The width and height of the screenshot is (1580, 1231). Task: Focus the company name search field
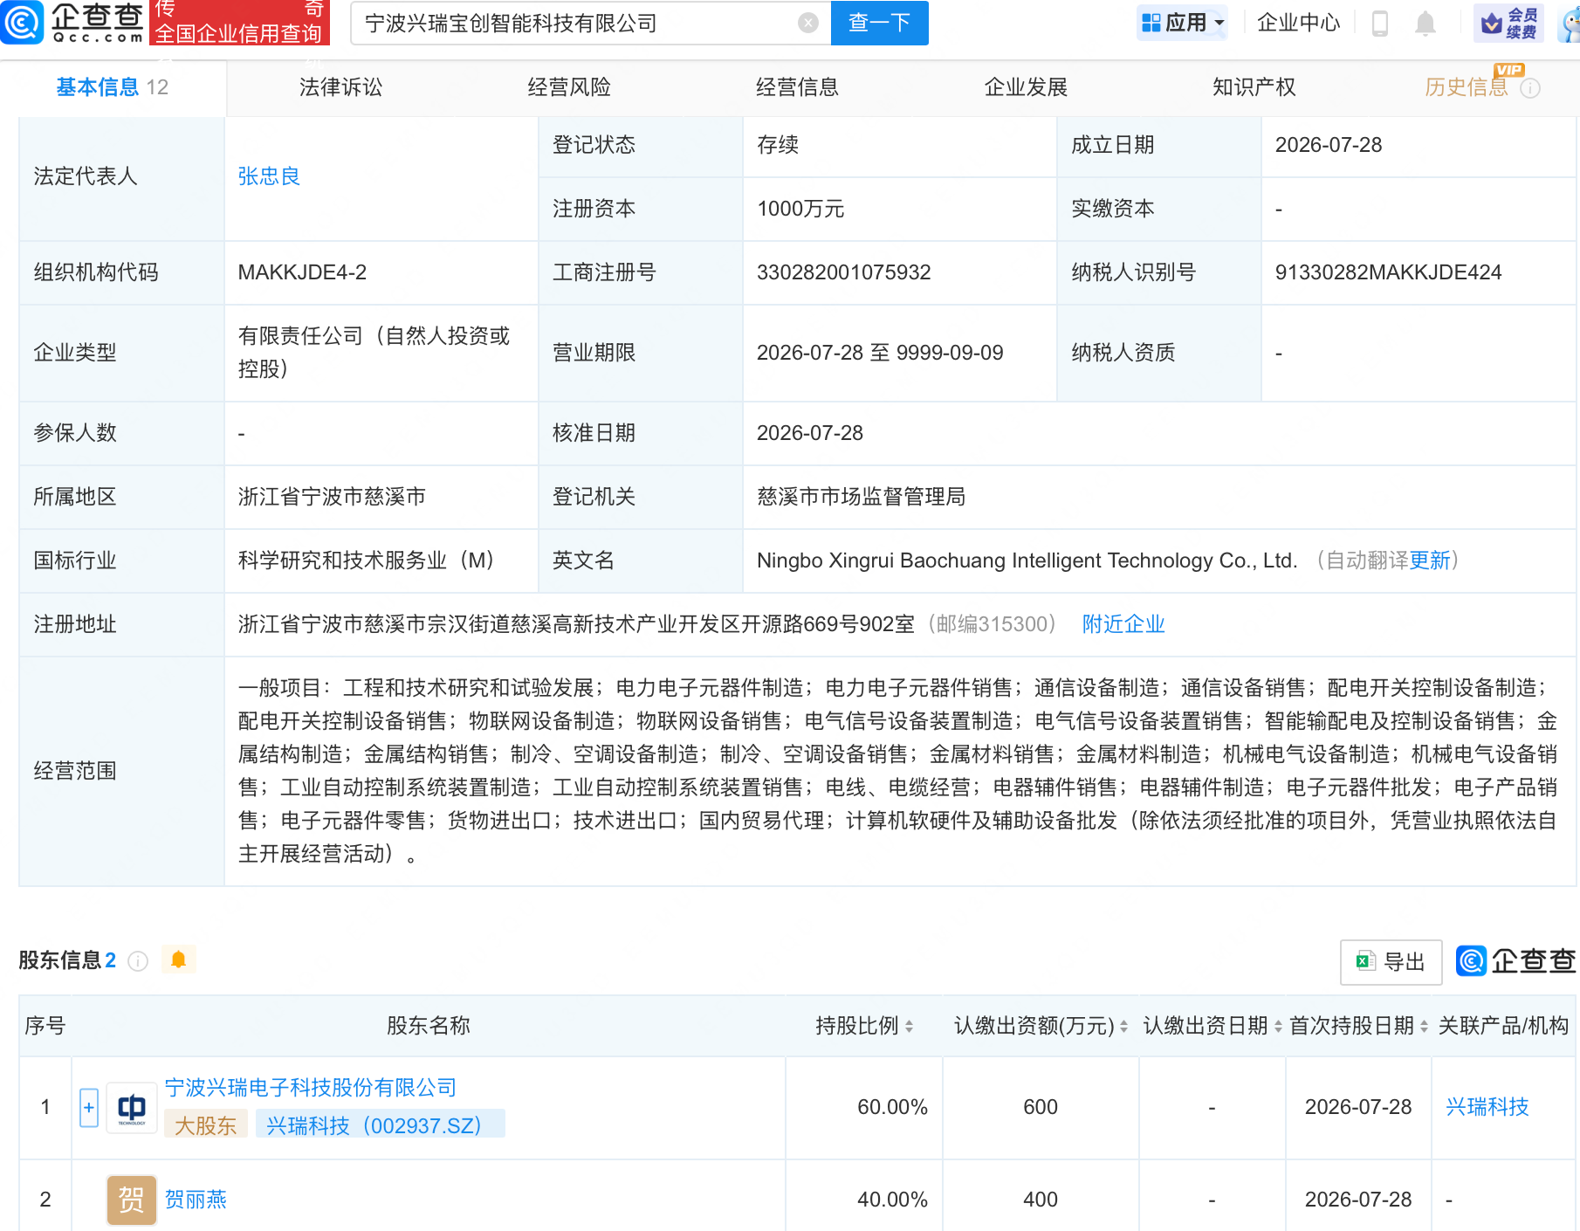(x=576, y=23)
